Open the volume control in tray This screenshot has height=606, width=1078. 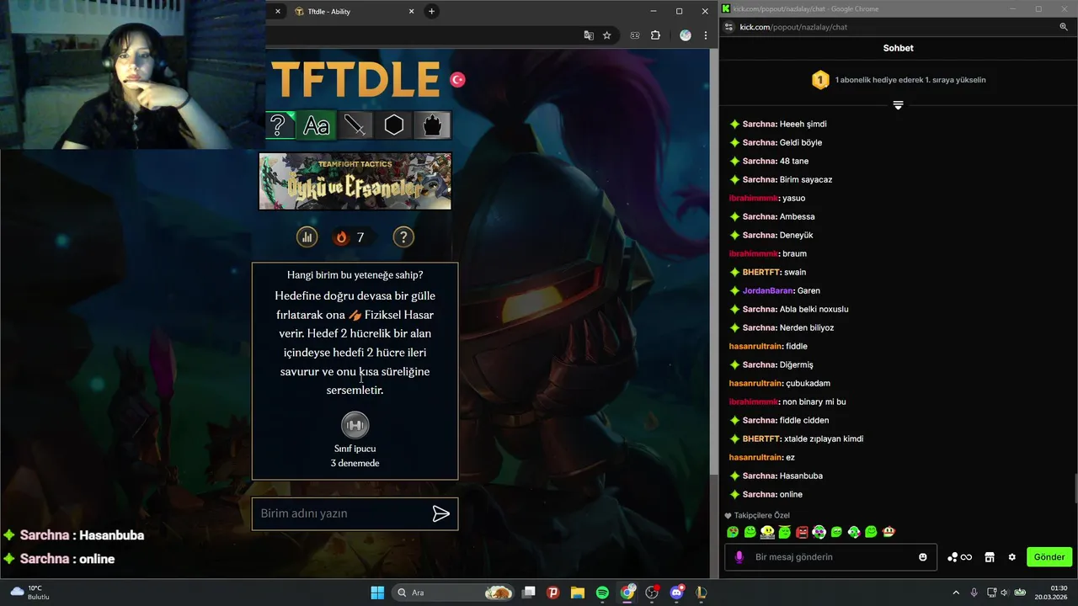click(x=1006, y=593)
